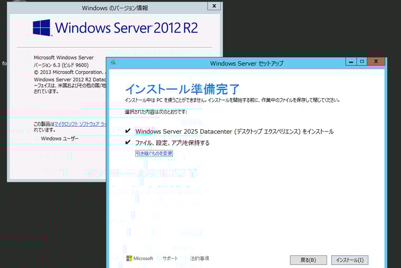Click the setup window title bar icon
This screenshot has width=401, height=268.
pyautogui.click(x=113, y=62)
